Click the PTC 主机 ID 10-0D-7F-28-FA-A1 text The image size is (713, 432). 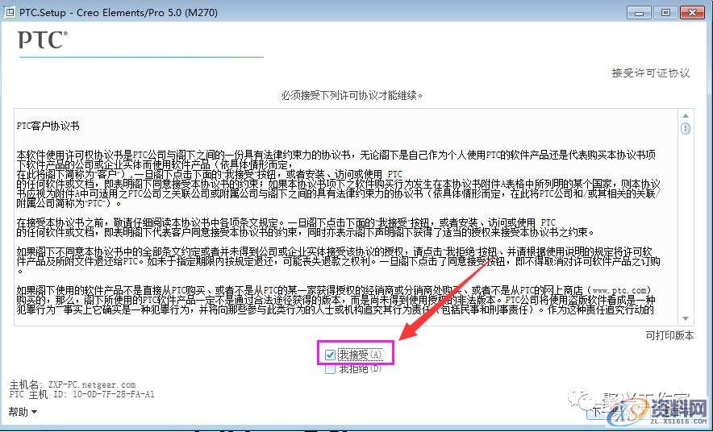click(x=81, y=394)
